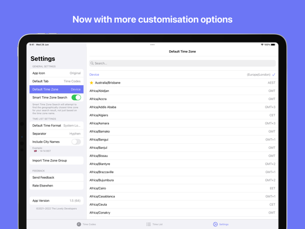Select the Africa/Bissau time zone

(182, 156)
